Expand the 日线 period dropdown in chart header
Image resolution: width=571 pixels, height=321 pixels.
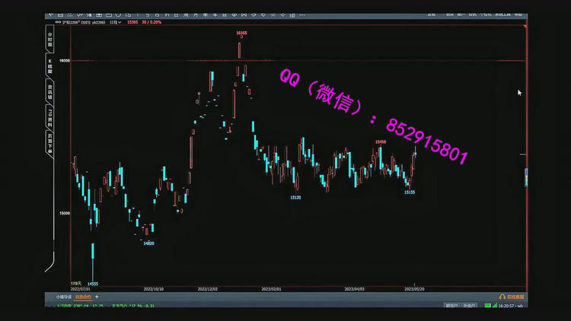[113, 23]
